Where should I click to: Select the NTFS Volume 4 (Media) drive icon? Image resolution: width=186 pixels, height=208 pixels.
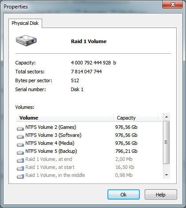pos(20,144)
